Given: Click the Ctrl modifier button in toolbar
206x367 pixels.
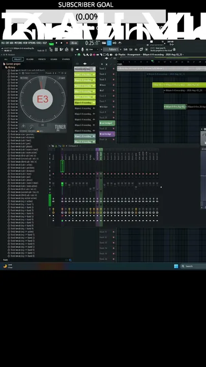Looking at the screenshot, I should coord(131,49).
